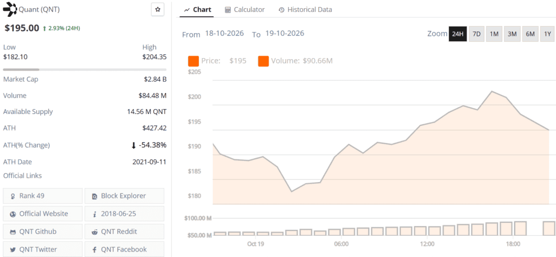This screenshot has height=257, width=556.
Task: Click the Volume value $84.48 M
Action: click(x=153, y=95)
